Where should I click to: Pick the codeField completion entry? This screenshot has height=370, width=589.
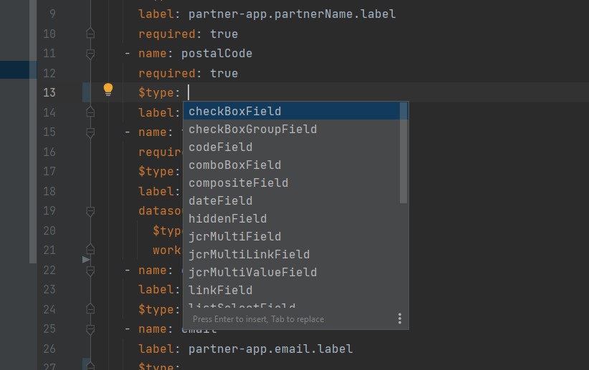[221, 147]
